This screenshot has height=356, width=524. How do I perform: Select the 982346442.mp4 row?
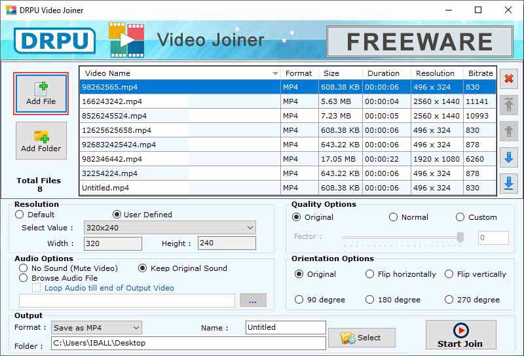pos(288,159)
